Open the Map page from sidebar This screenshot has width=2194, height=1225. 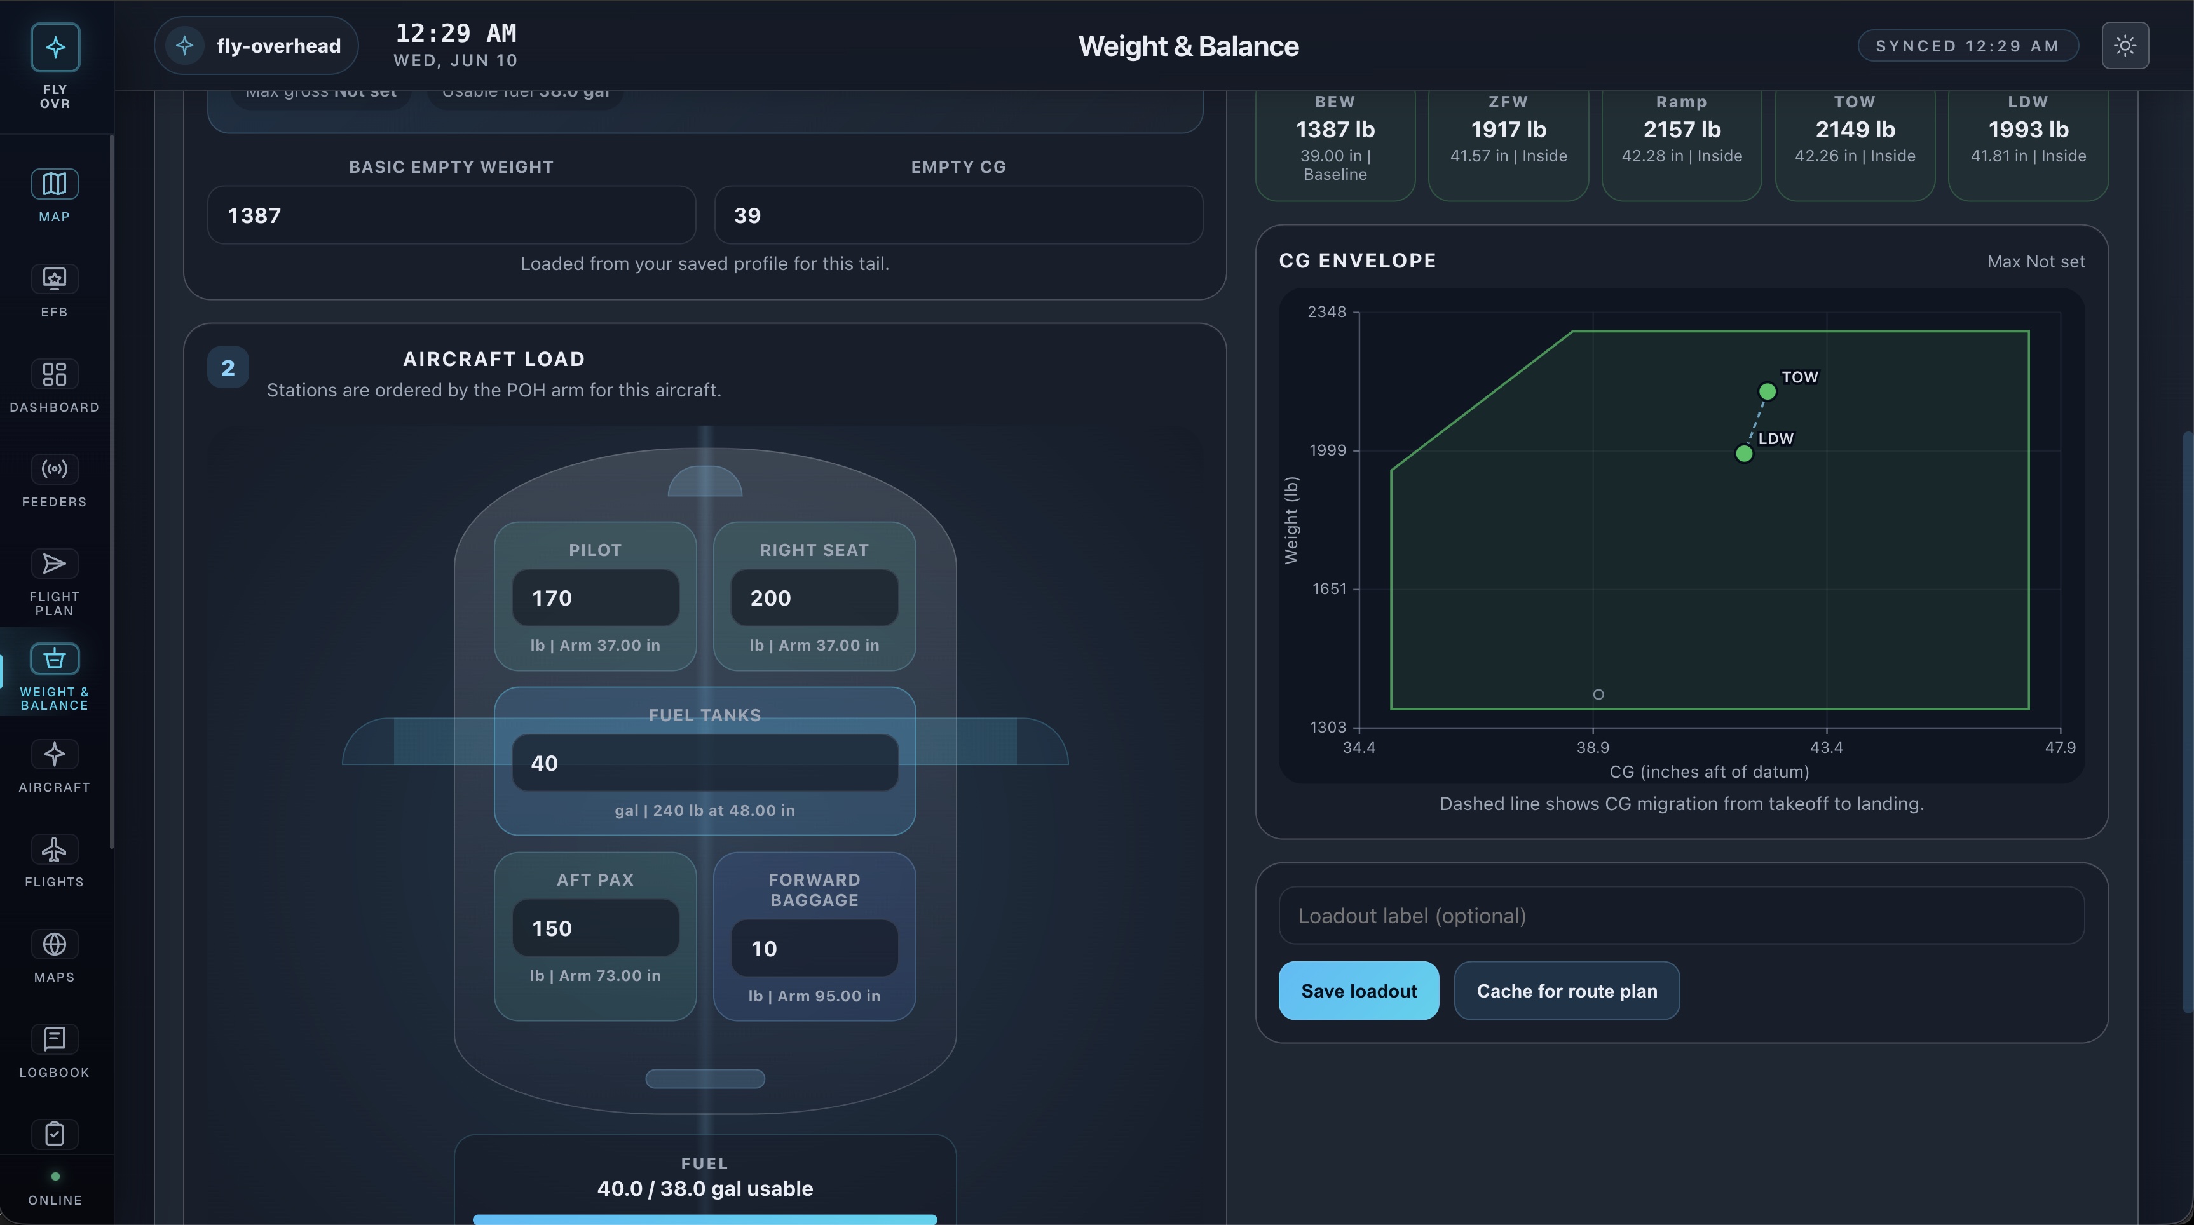point(55,195)
